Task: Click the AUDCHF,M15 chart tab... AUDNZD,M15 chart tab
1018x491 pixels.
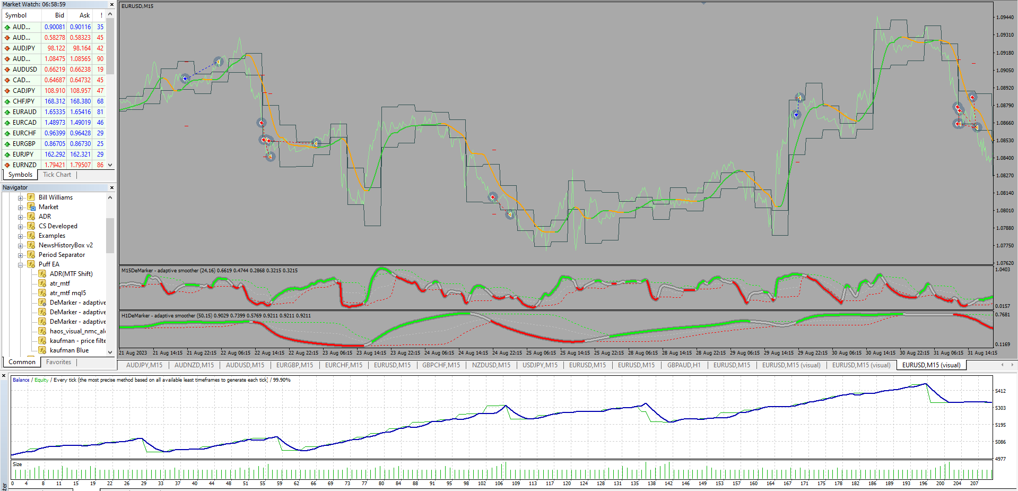Action: [194, 365]
